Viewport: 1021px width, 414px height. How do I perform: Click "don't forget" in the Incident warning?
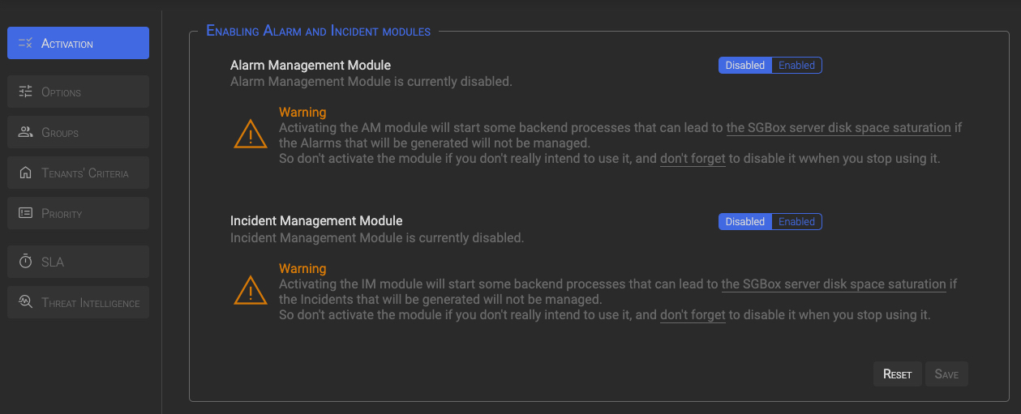(x=693, y=315)
